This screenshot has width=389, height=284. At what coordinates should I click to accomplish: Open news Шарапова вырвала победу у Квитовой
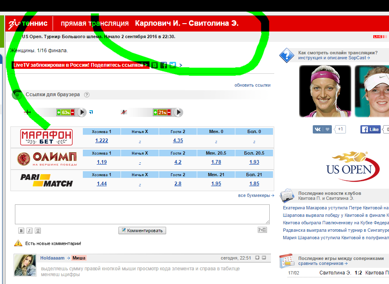tap(336, 215)
